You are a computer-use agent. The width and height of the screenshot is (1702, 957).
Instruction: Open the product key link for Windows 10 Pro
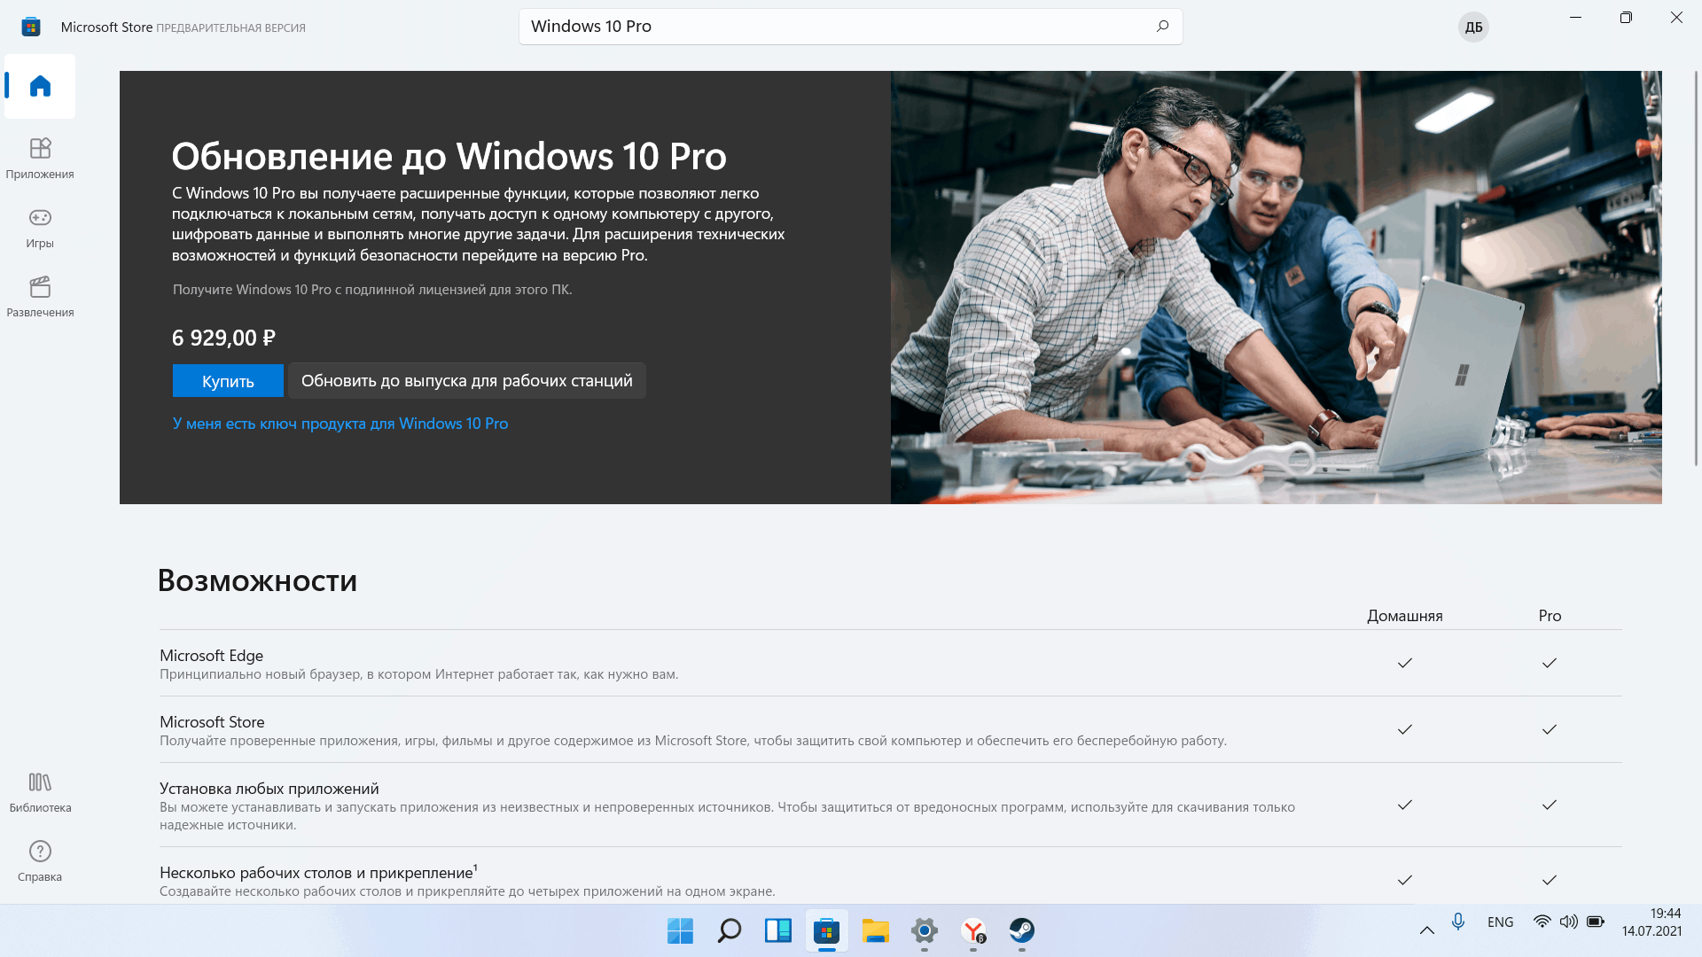[340, 424]
